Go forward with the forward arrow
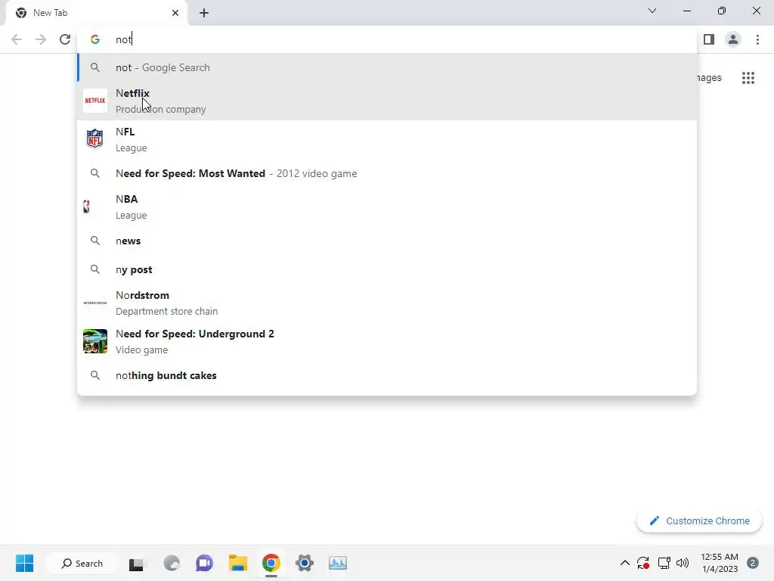This screenshot has height=581, width=774. (41, 39)
